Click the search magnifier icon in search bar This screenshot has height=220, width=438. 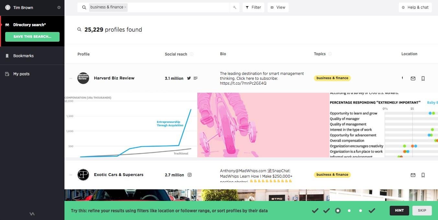84,7
